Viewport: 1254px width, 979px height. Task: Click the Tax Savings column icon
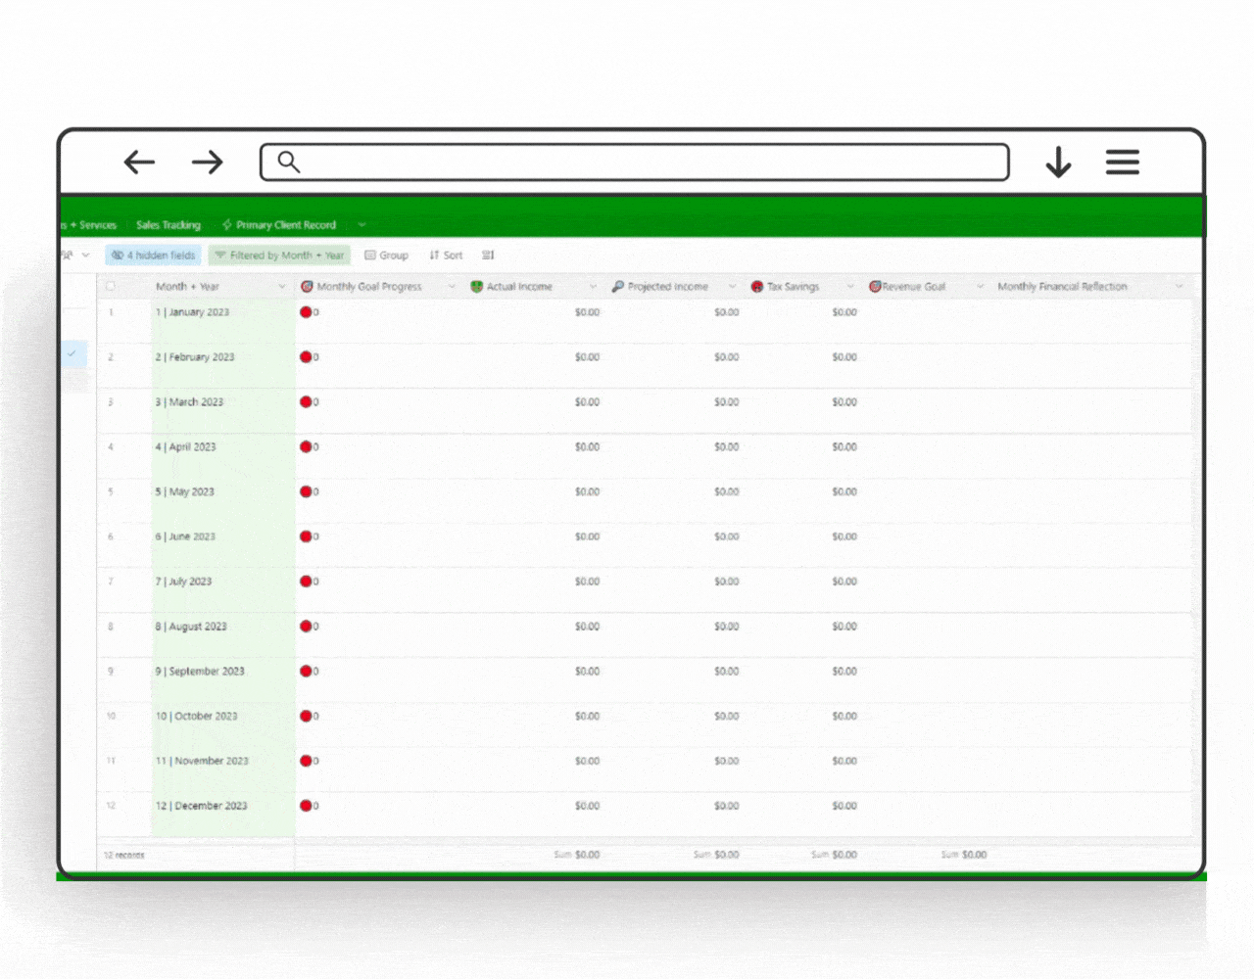[757, 287]
